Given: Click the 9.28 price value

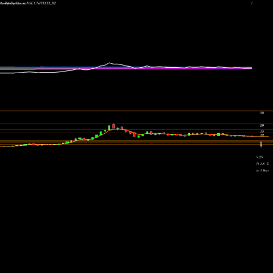Looking at the screenshot, I should point(259,157).
